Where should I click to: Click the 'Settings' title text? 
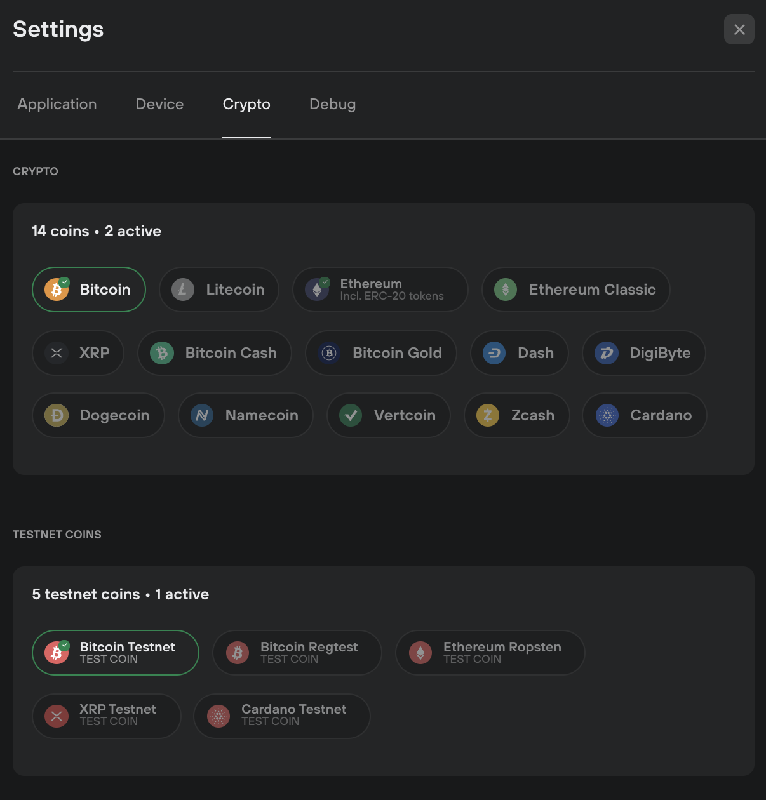(58, 29)
